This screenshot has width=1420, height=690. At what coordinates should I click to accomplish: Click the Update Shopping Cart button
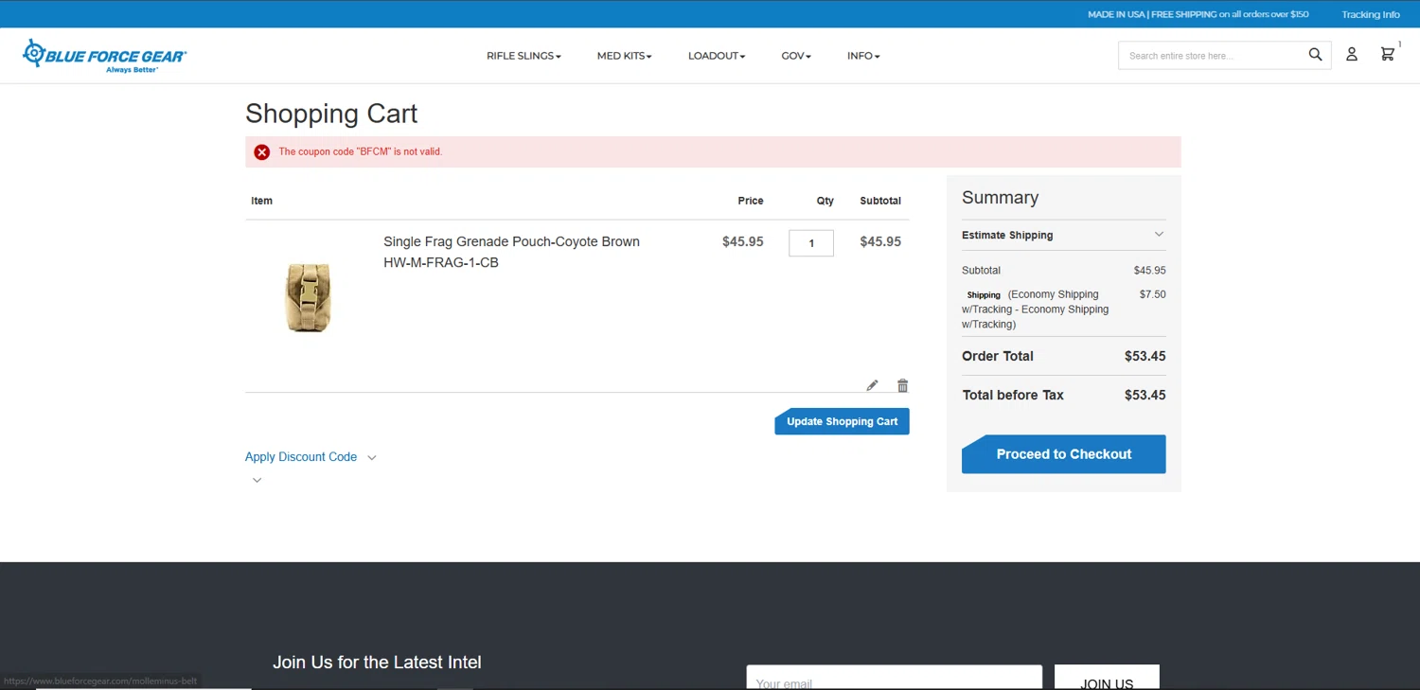click(842, 421)
